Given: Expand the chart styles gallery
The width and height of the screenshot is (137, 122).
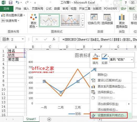Looking at the screenshot, I should [x=83, y=25].
